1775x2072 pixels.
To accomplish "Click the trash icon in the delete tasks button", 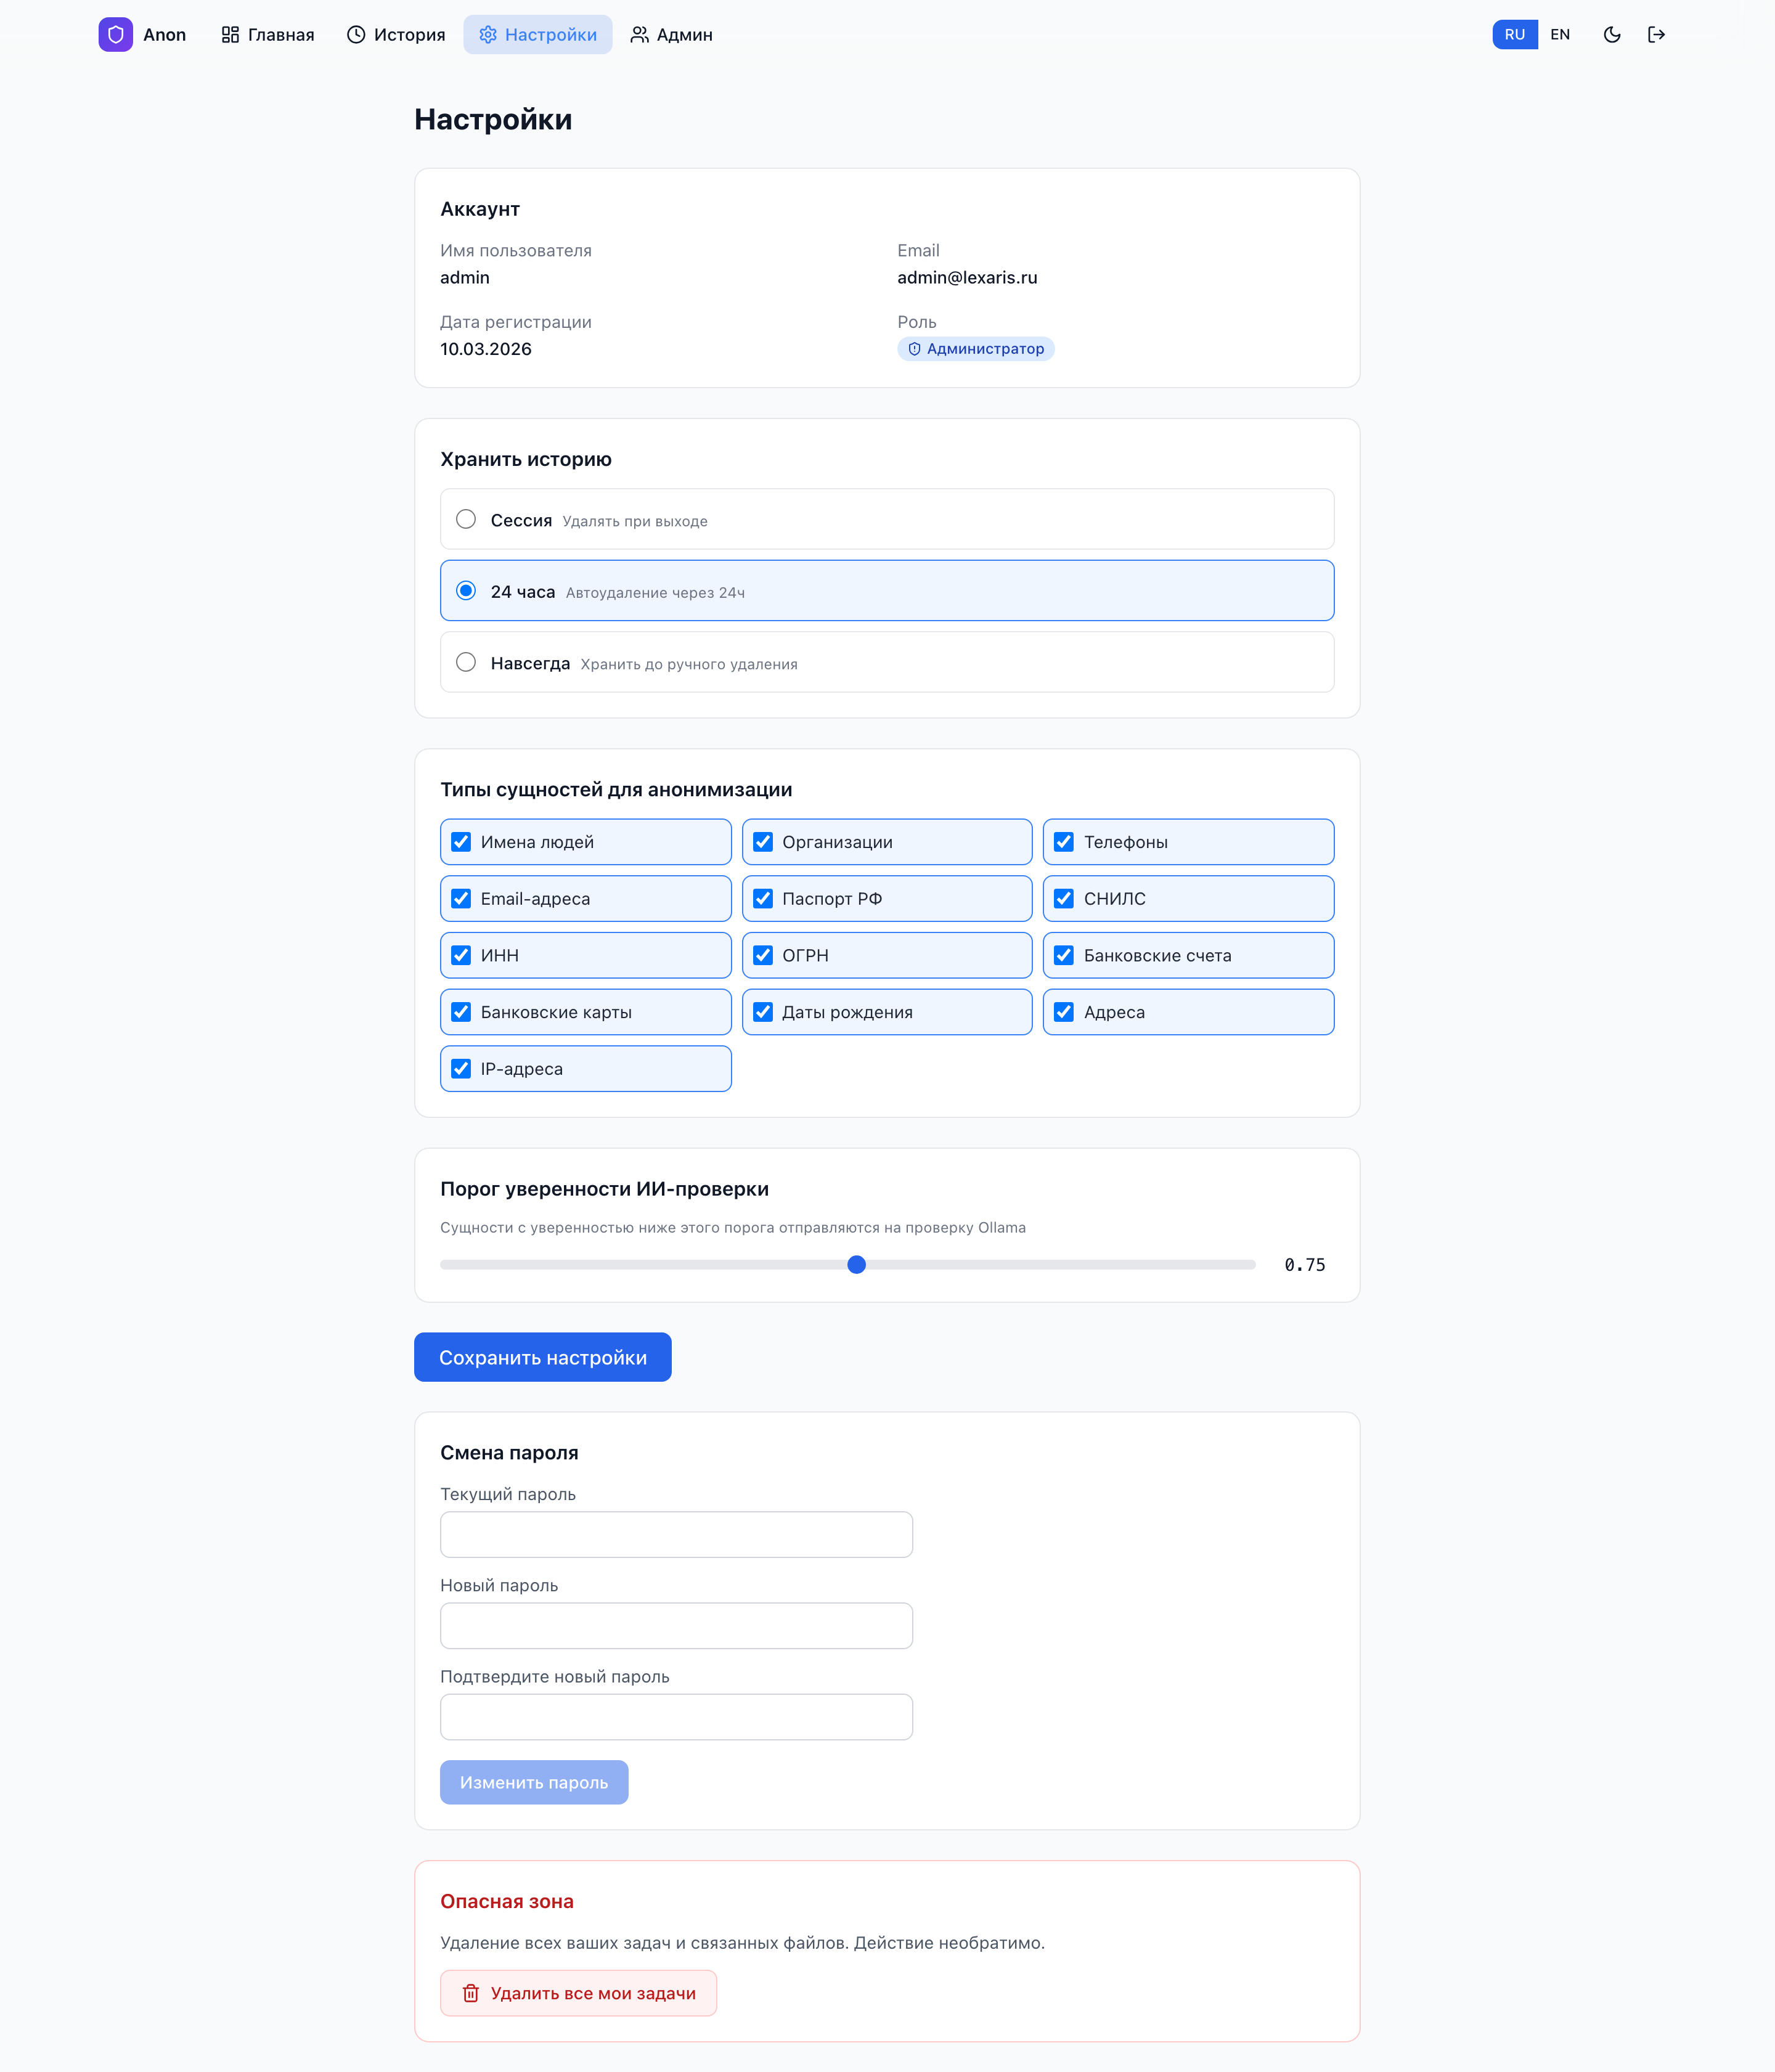I will 470,1993.
